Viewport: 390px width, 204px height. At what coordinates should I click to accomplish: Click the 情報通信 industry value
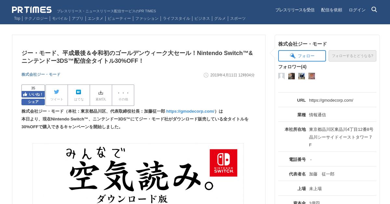coord(318,115)
